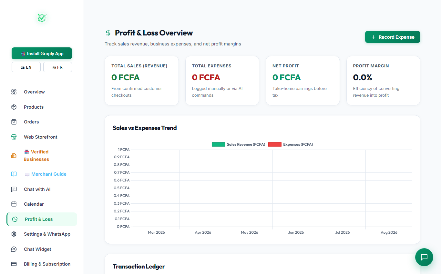
Task: Go to Products page
Action: click(x=42, y=107)
